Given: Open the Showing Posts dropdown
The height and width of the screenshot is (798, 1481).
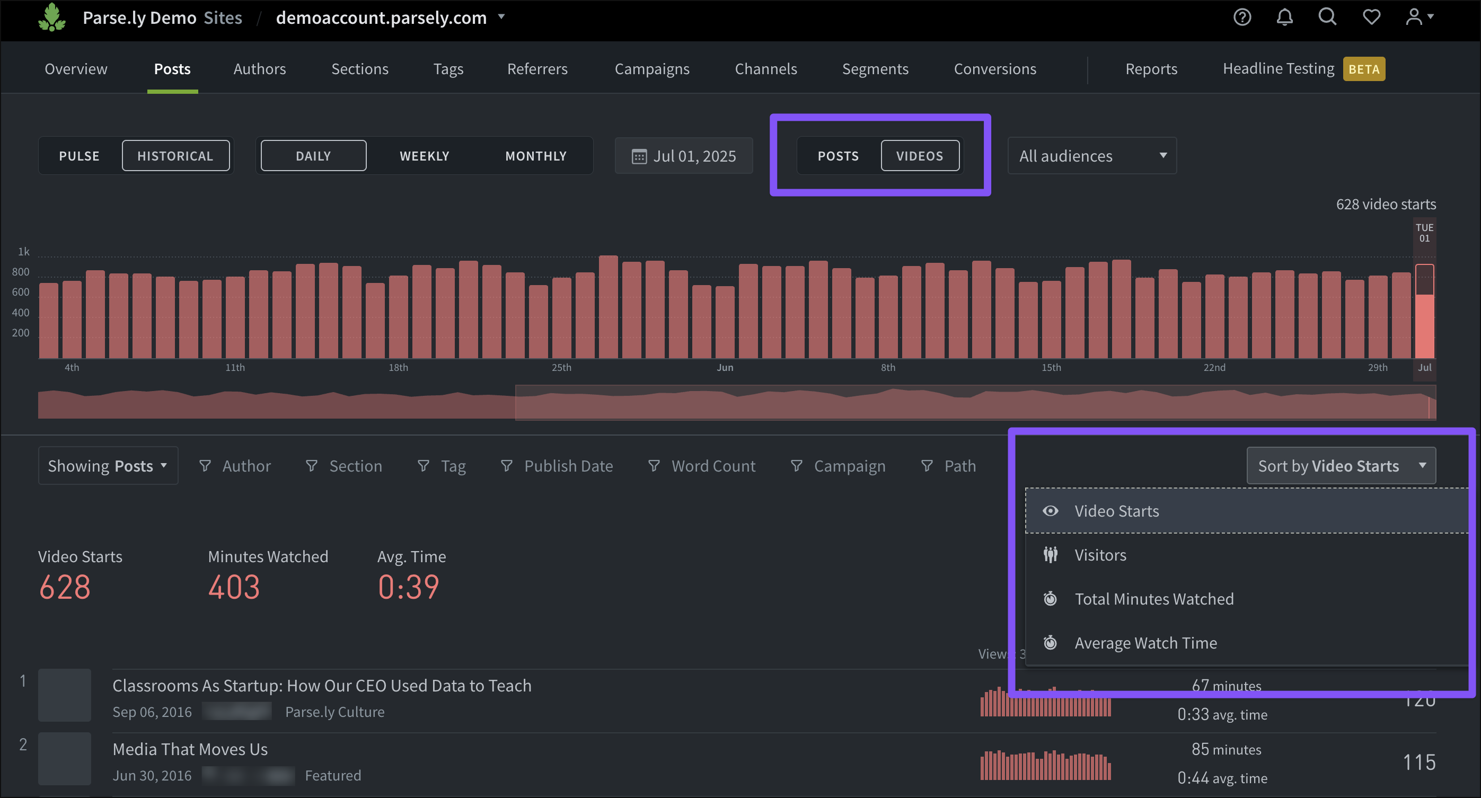Looking at the screenshot, I should (108, 466).
